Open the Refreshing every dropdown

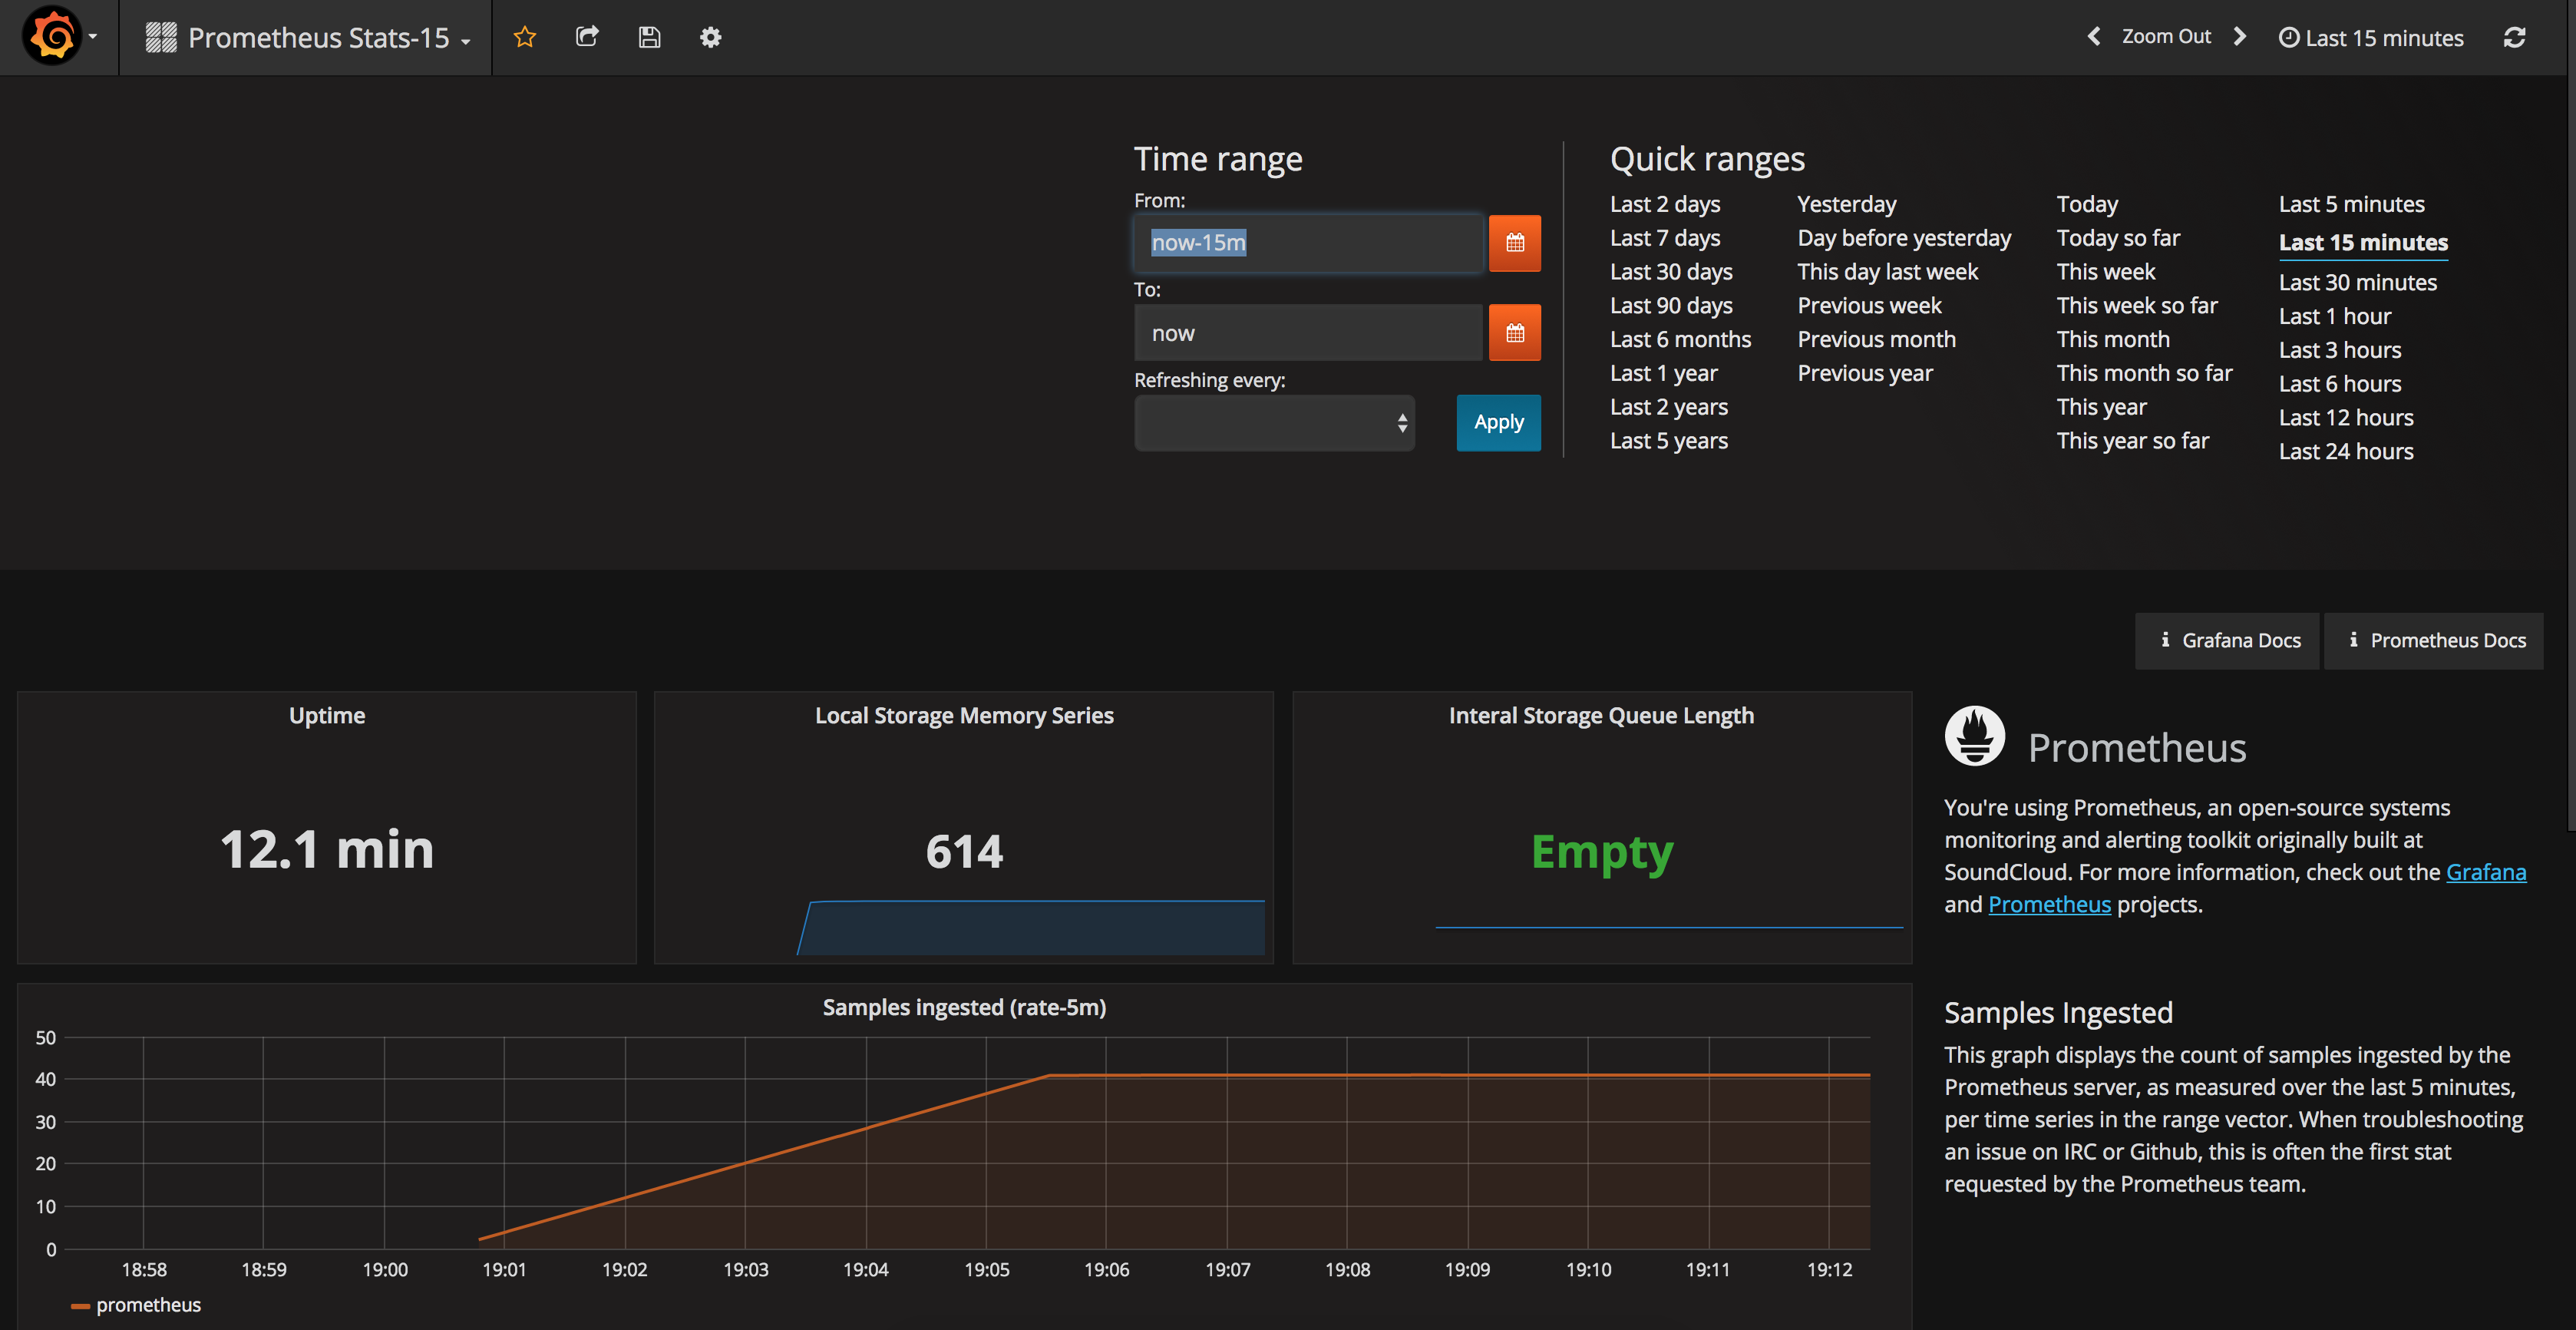(1274, 422)
